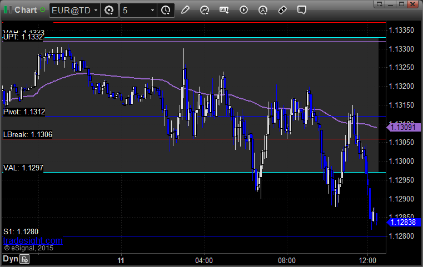Click the 1.12800 price axis value
The width and height of the screenshot is (423, 267).
[401, 236]
